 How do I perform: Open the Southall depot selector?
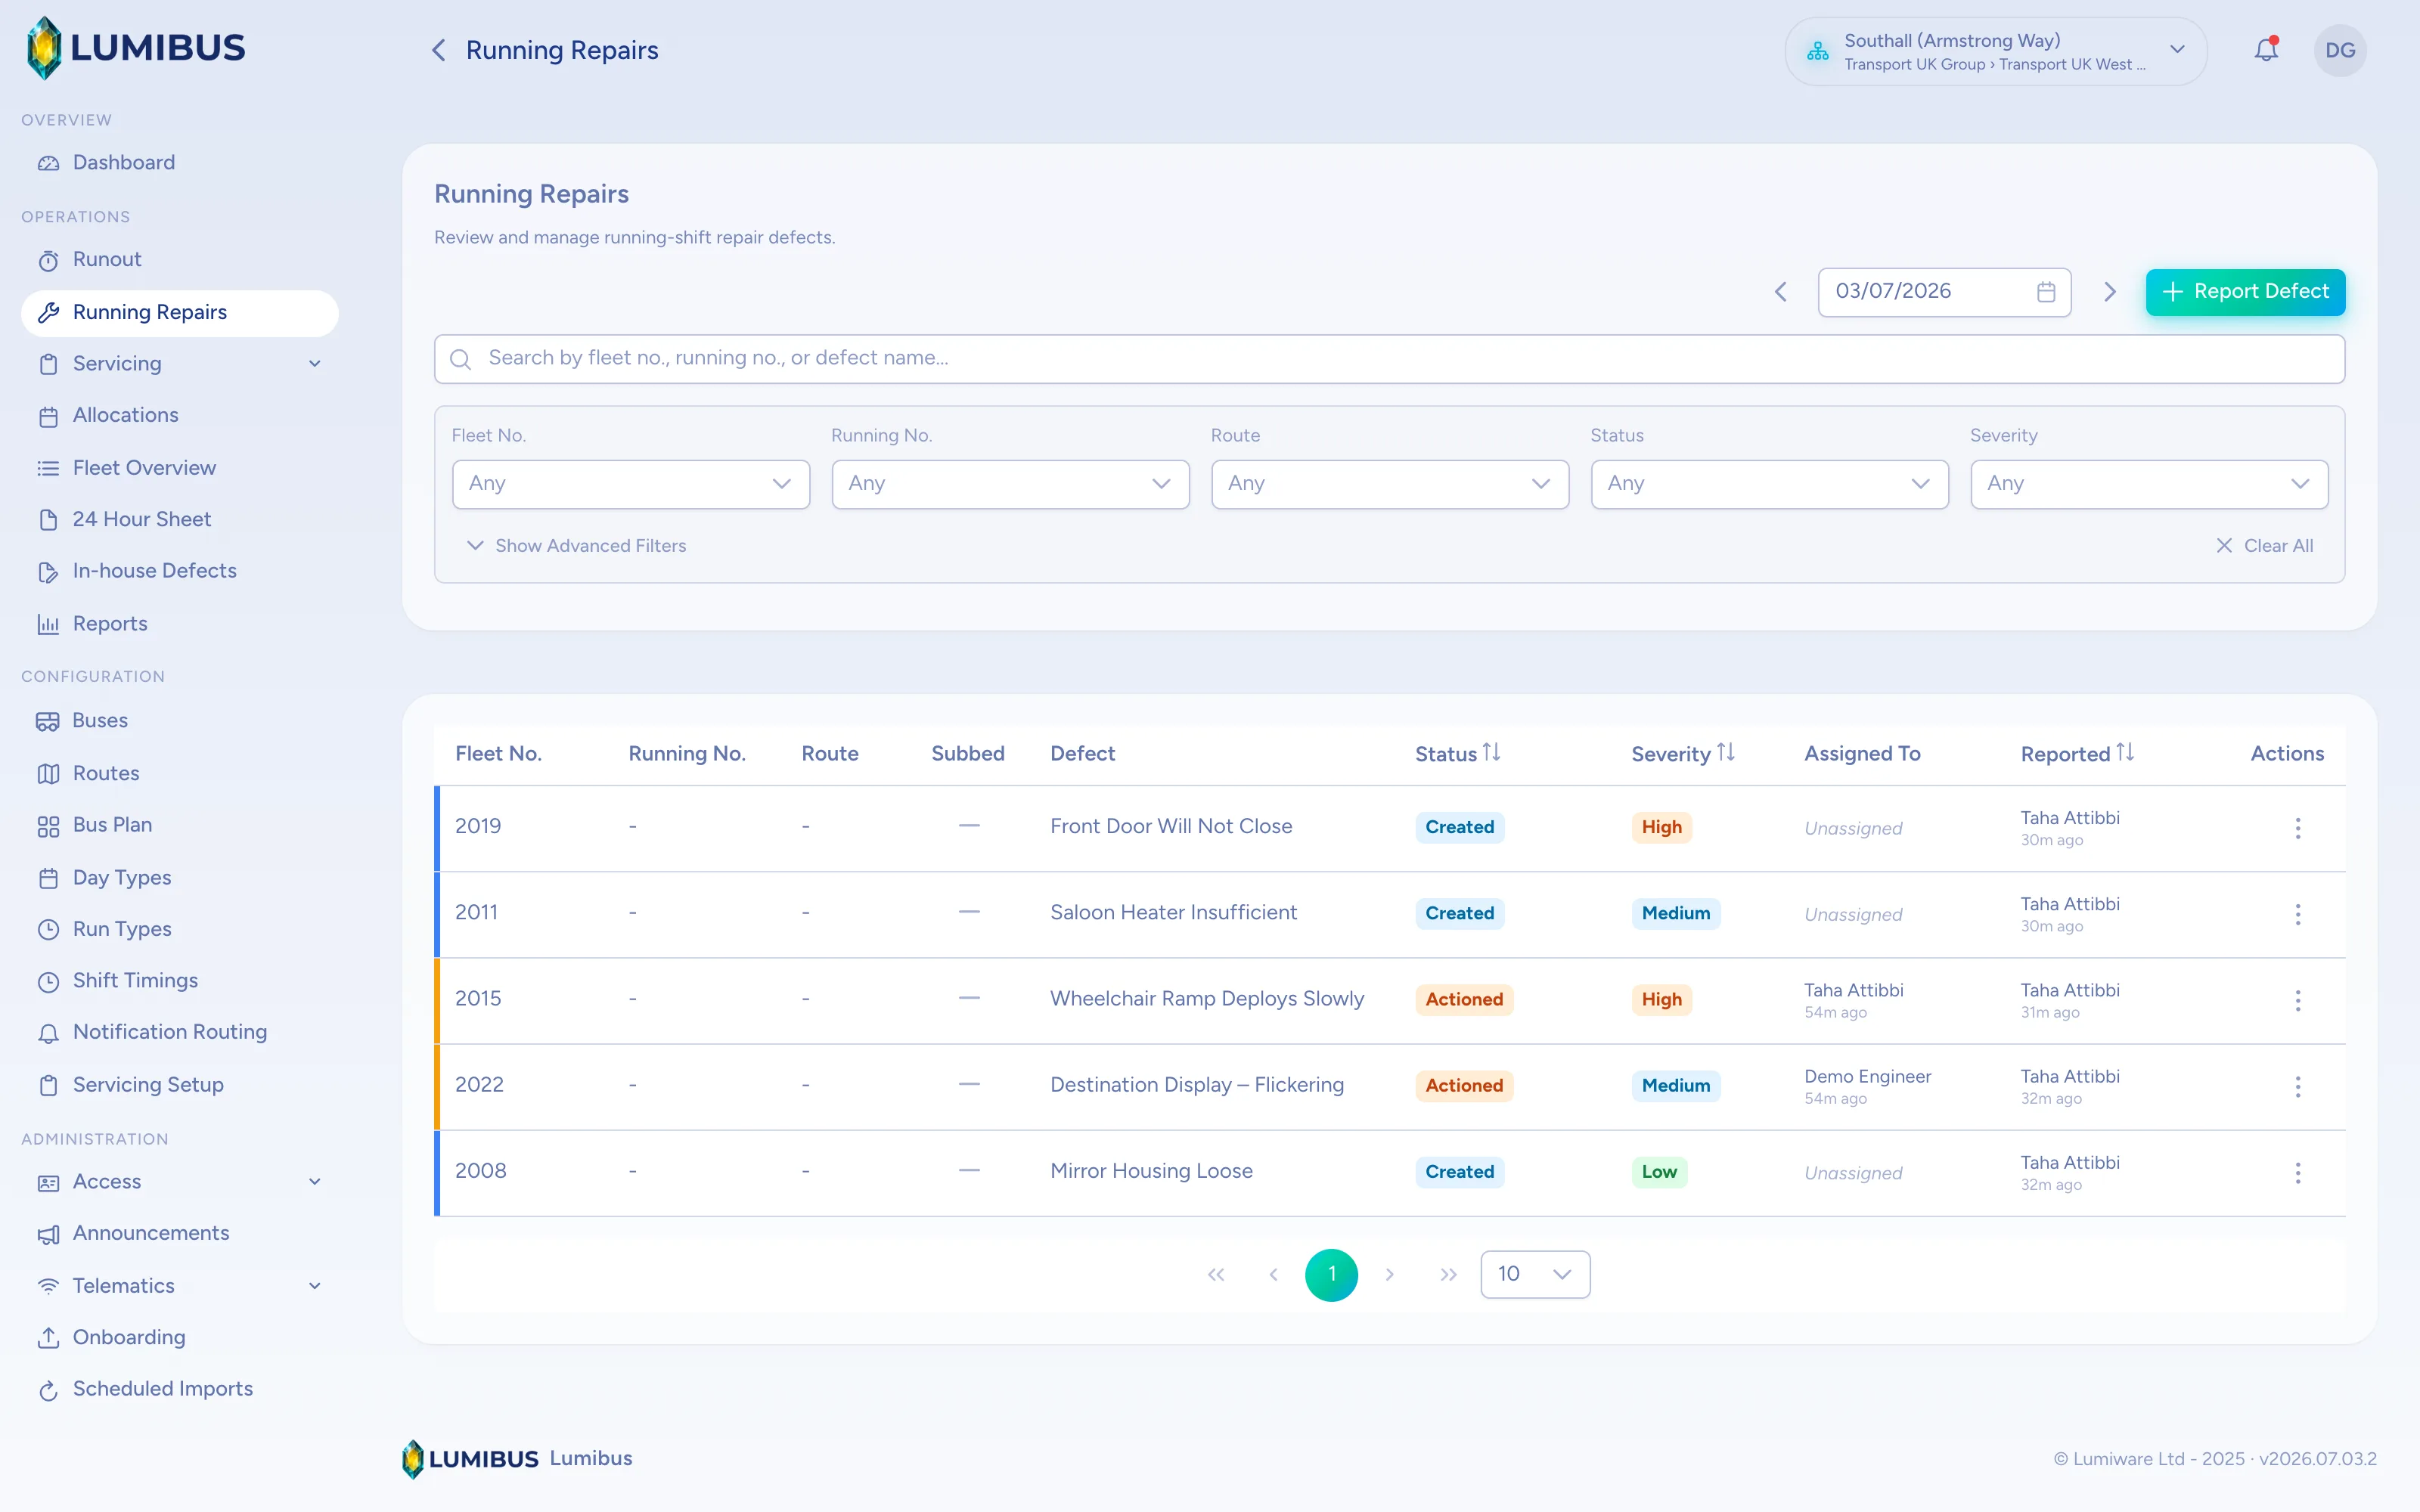pyautogui.click(x=1996, y=51)
